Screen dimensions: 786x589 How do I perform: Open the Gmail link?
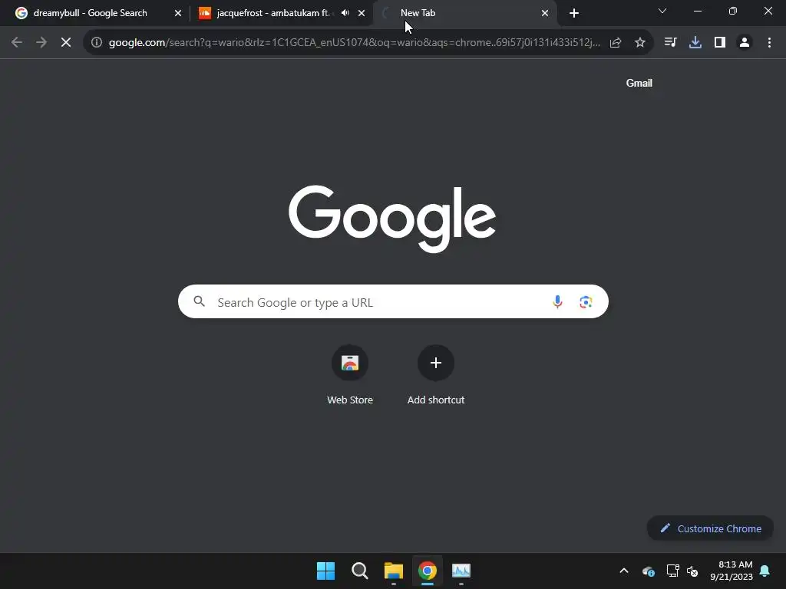point(639,83)
